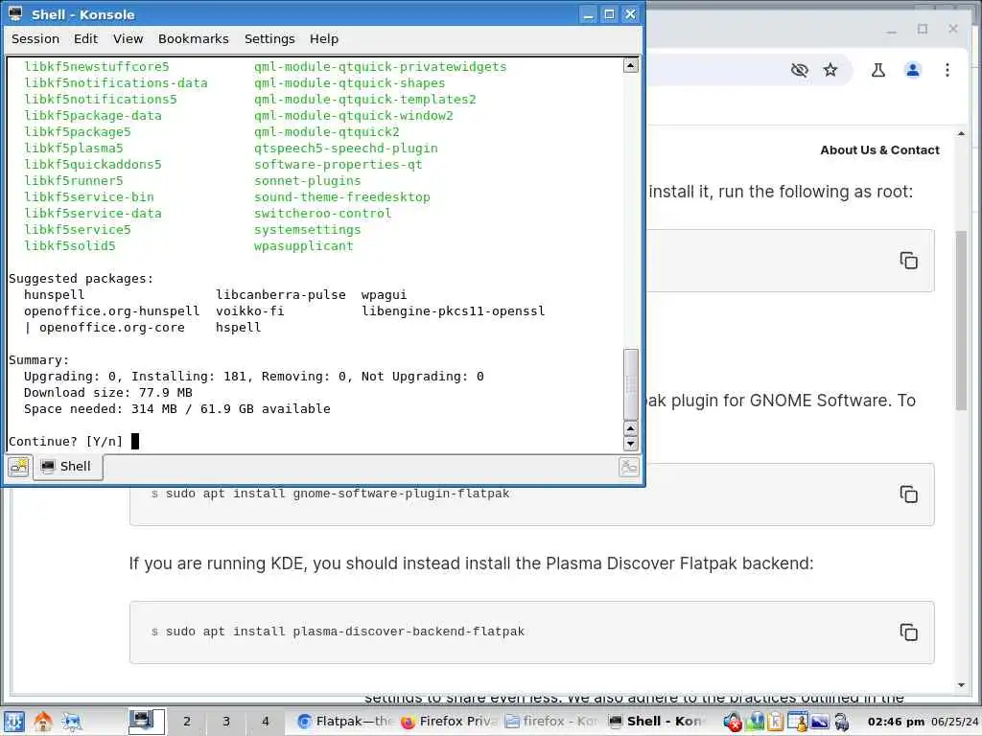The image size is (982, 736).
Task: Bookmark this page with the star icon
Action: pyautogui.click(x=830, y=70)
